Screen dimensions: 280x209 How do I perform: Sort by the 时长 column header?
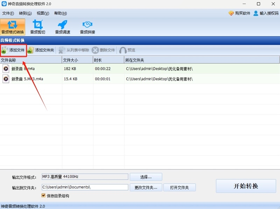(108, 60)
